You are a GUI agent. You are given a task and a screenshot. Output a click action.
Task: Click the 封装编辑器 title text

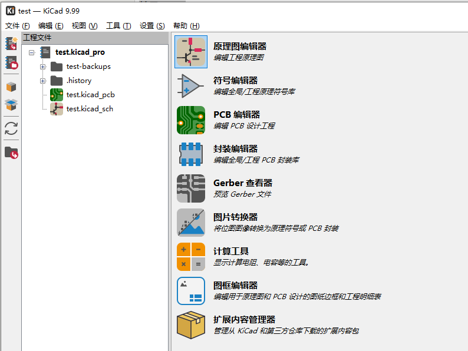236,148
